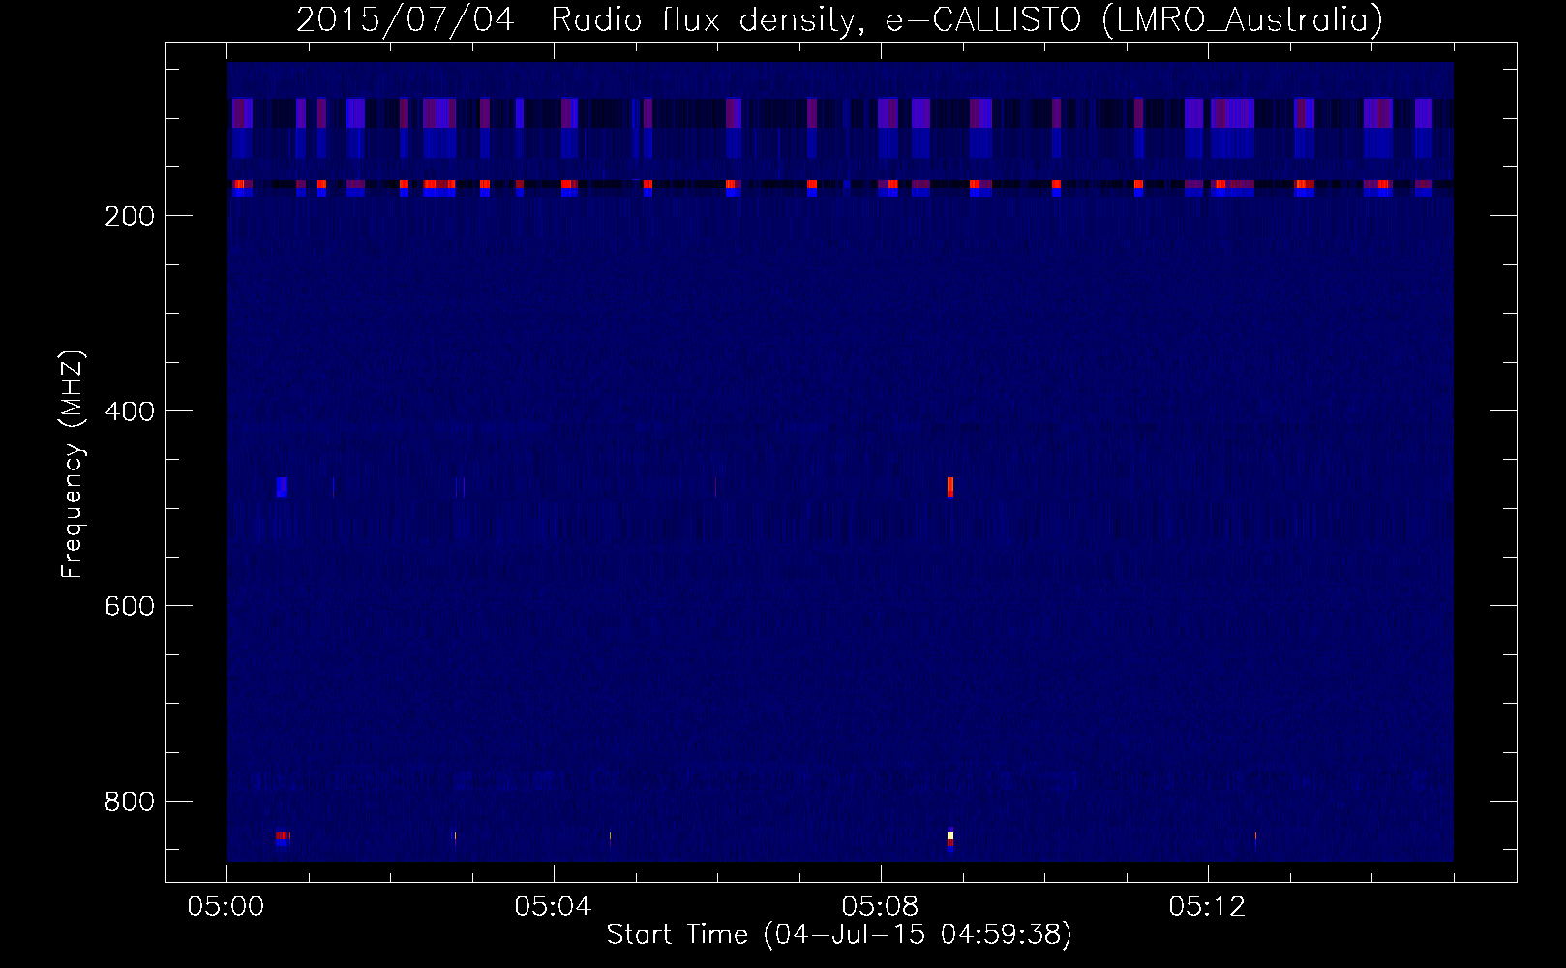
Task: Click the "Frequency (MHZ)" axis label
Action: (x=73, y=465)
